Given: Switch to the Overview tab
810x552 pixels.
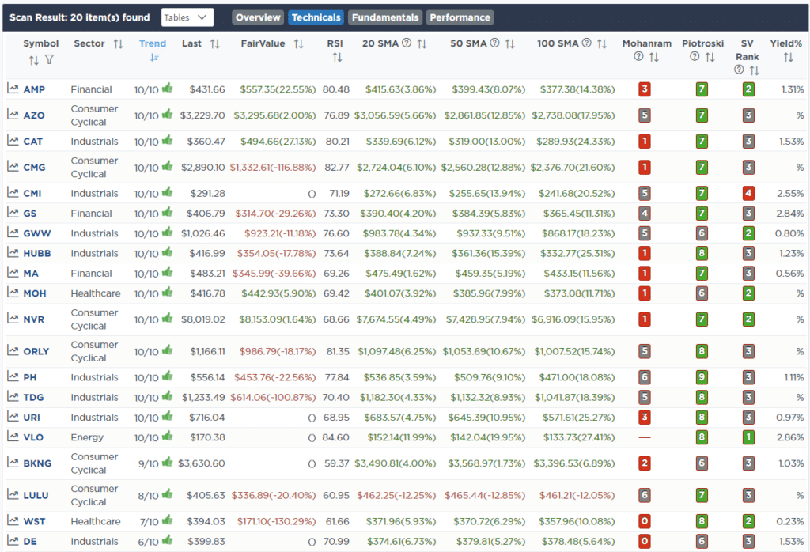Looking at the screenshot, I should click(258, 17).
